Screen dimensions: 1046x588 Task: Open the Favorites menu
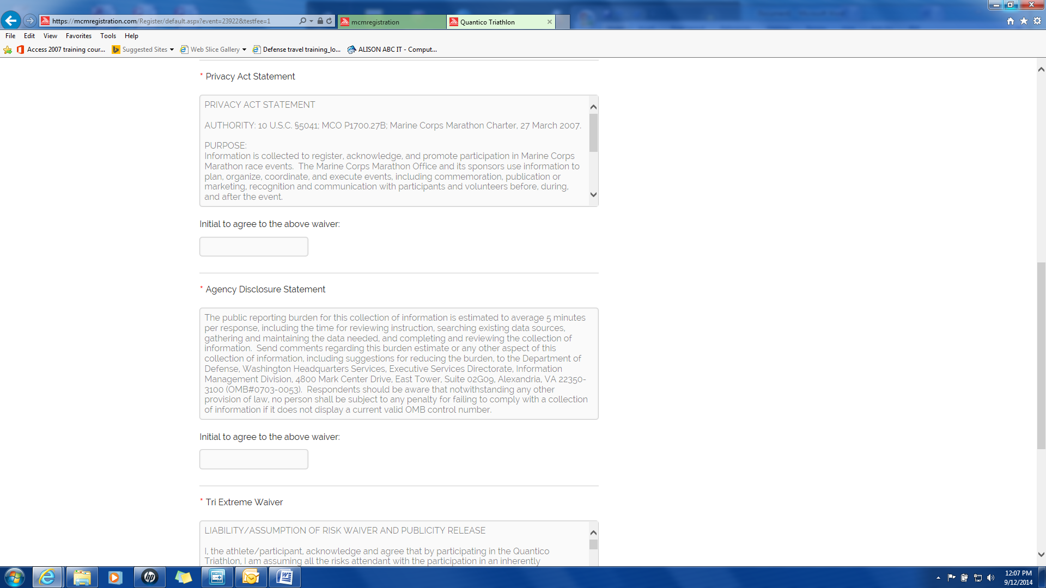78,36
